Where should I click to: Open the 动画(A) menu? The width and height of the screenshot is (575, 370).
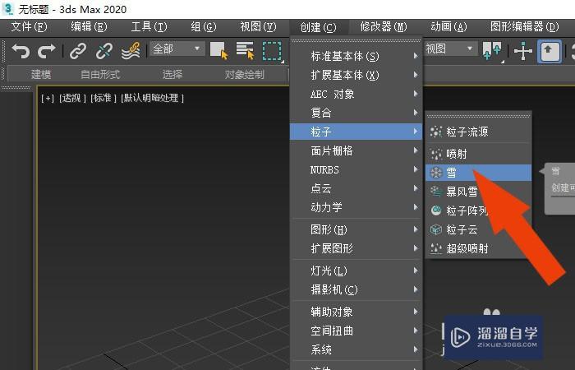448,27
